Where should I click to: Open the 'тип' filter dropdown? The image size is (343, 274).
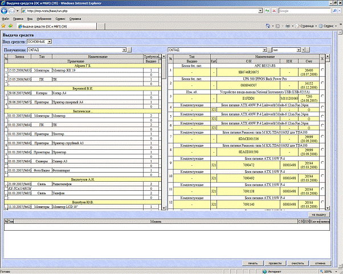pos(291,50)
